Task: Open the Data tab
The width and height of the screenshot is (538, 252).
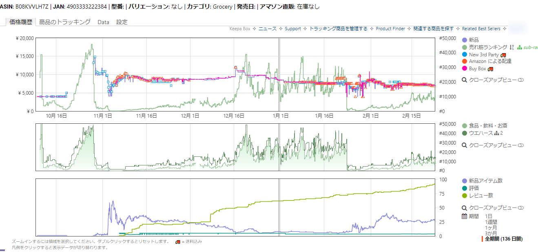Action: (103, 22)
